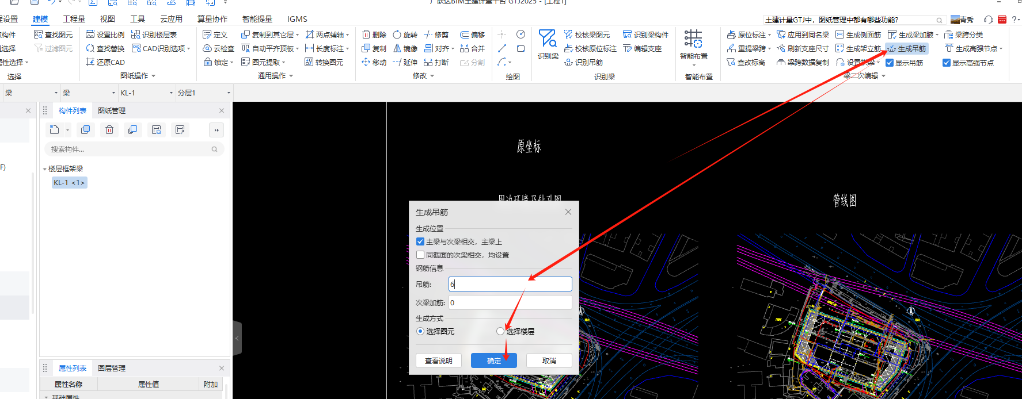Click 校核梁图元 check beam elements
The height and width of the screenshot is (399, 1022).
pos(587,34)
